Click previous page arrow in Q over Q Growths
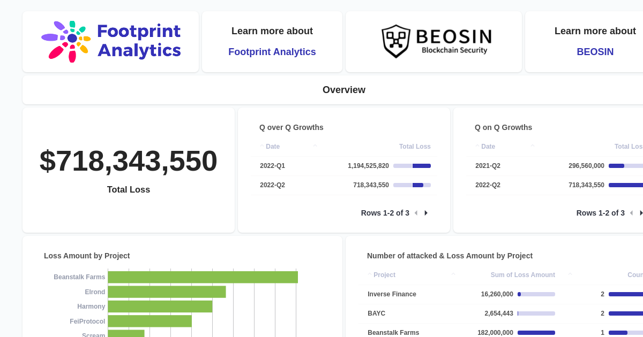643x337 pixels. 416,213
